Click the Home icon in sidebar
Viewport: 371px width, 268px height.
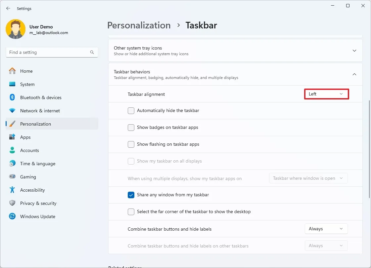coord(12,71)
